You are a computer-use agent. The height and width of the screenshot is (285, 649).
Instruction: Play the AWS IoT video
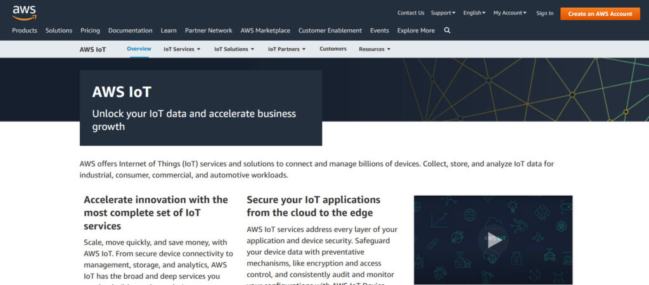(493, 240)
